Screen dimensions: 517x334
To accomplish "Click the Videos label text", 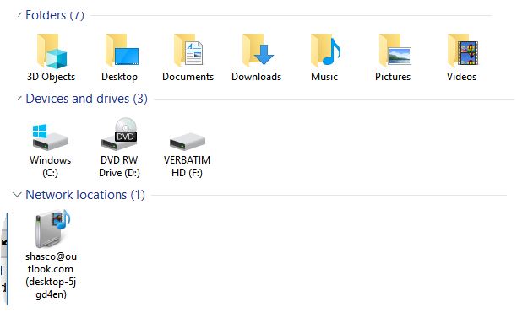I will coord(461,77).
